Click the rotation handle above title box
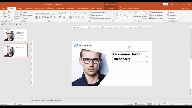The image size is (192, 108). pos(130,47)
